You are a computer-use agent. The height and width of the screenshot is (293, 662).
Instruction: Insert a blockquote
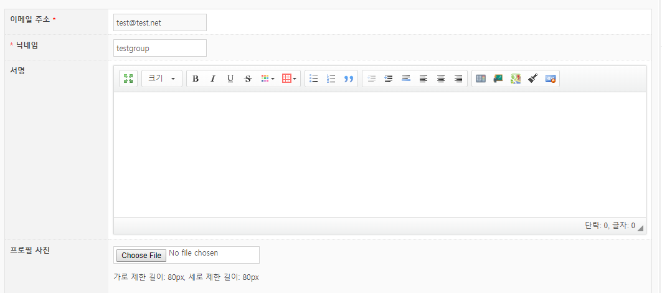click(349, 79)
